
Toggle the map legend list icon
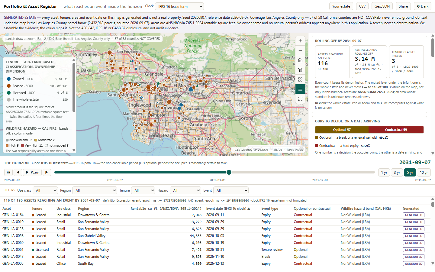pos(300,89)
